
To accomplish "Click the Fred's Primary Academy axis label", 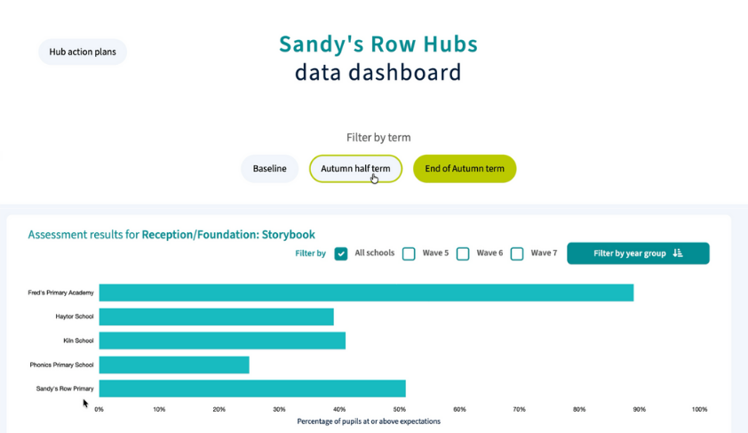I will [60, 293].
